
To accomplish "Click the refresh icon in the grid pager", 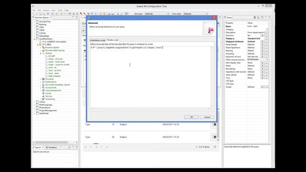I will pos(215,147).
